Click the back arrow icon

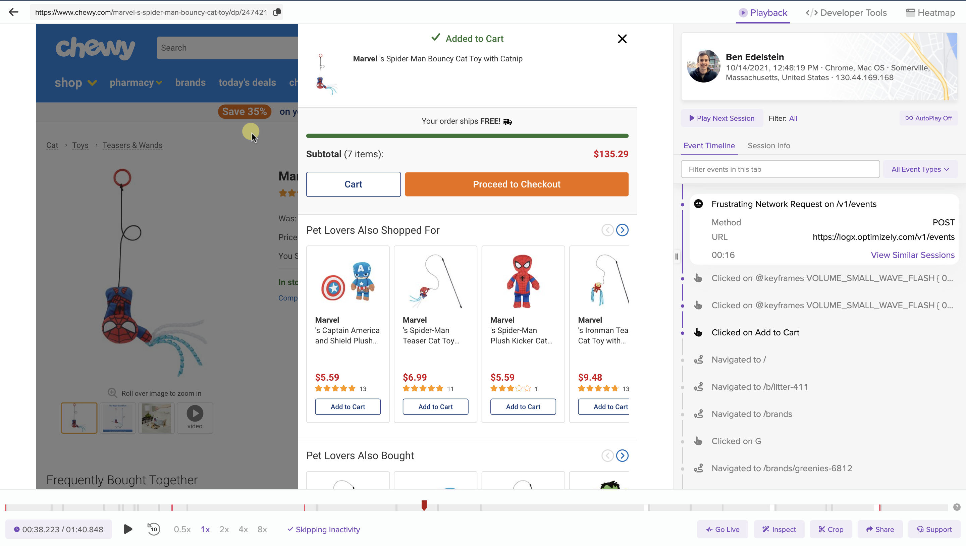tap(13, 12)
